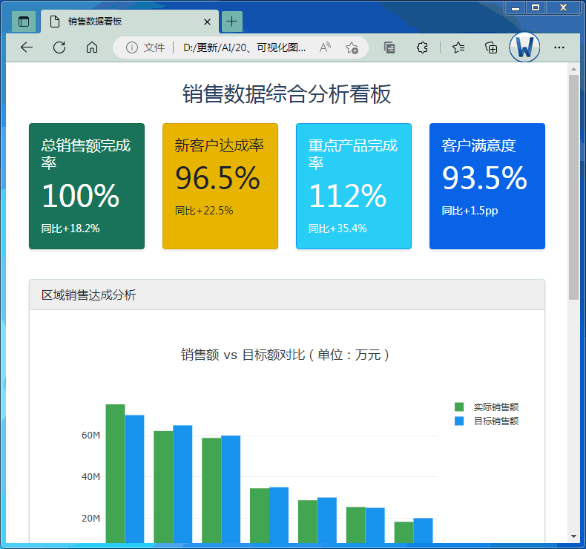
Task: Toggle the 实际销售额 legend entry
Action: [487, 407]
